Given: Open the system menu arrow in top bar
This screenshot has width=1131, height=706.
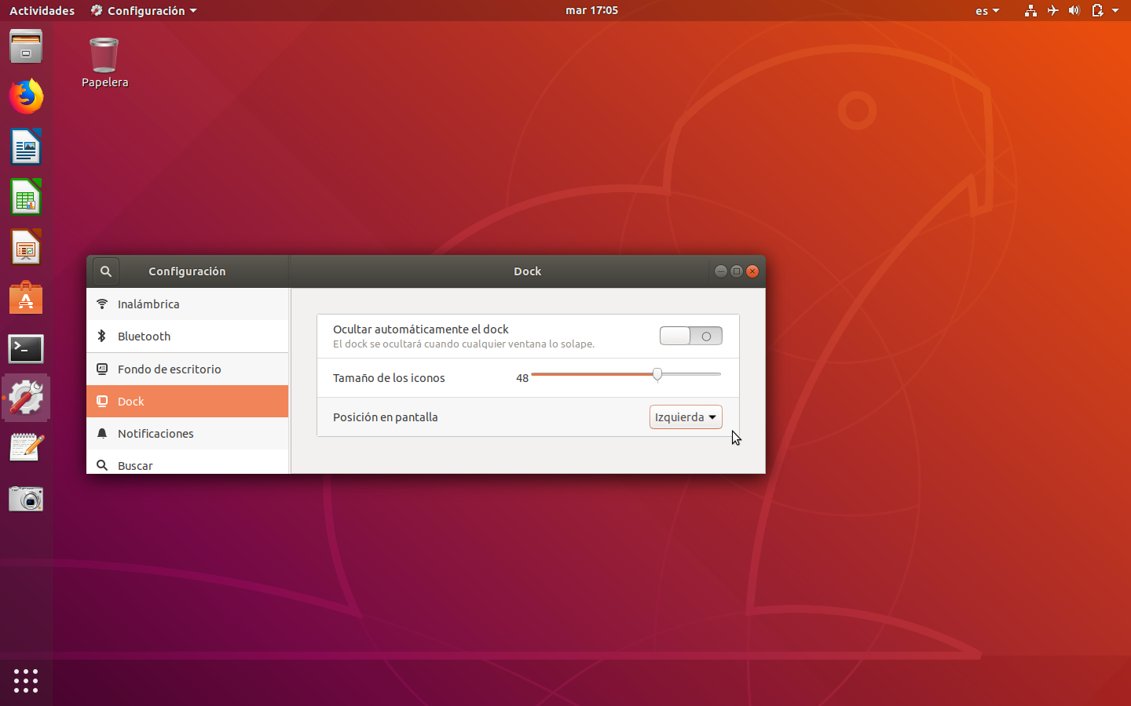Looking at the screenshot, I should (x=1115, y=11).
